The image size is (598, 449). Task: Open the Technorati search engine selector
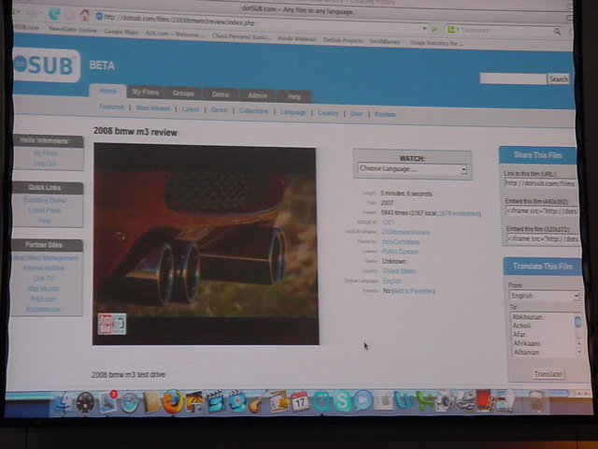(x=452, y=29)
